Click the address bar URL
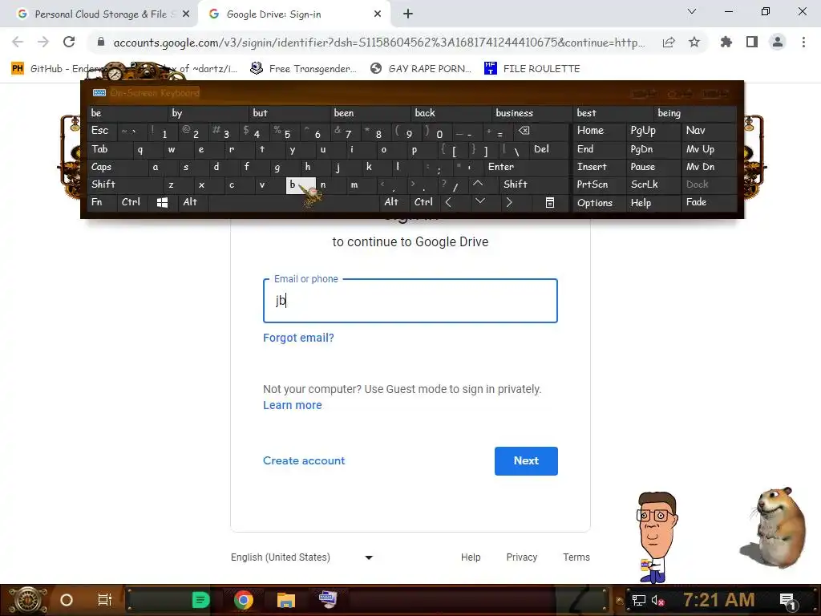The image size is (821, 616). [x=378, y=43]
